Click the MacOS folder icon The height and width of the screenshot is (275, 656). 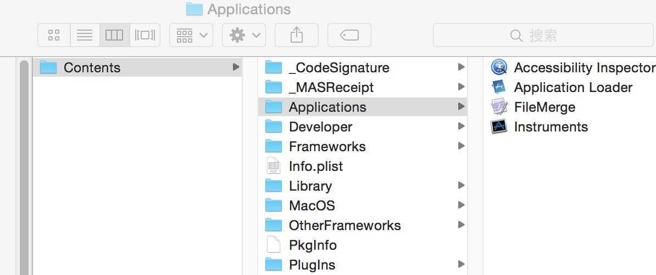274,205
